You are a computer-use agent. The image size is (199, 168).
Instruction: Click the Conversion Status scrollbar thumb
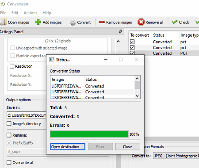click(137, 85)
